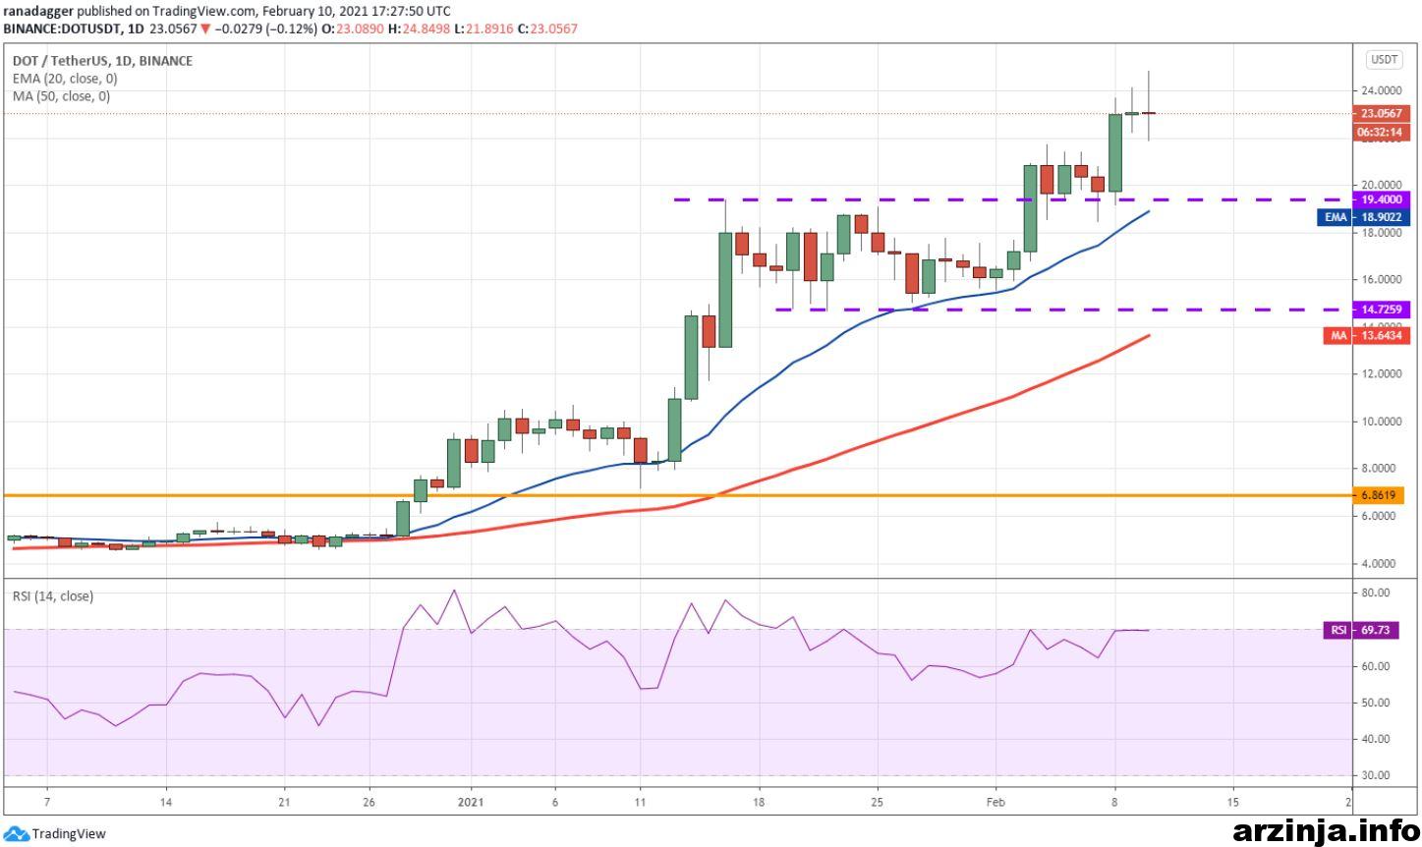Click the red MA 13.6434 value label
This screenshot has width=1422, height=847.
pyautogui.click(x=1367, y=336)
